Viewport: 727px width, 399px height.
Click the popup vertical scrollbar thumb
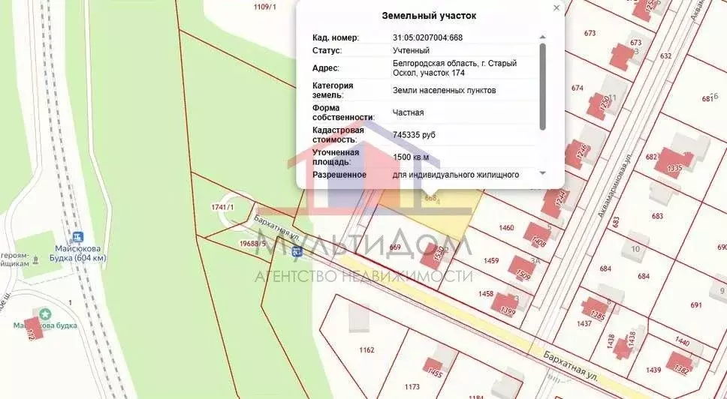coord(542,86)
